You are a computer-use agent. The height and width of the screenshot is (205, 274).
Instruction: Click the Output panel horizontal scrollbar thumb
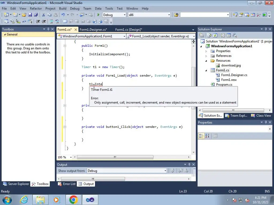(93, 179)
